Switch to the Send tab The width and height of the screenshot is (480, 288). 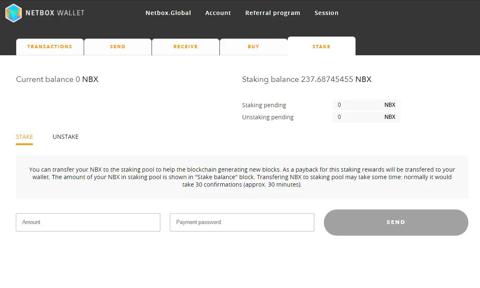tap(118, 47)
